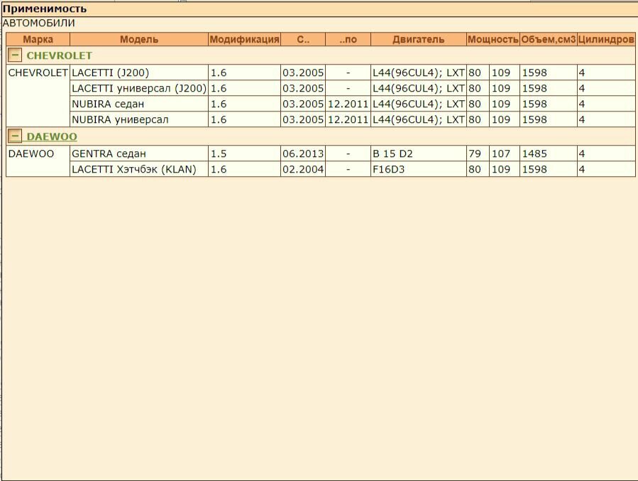The width and height of the screenshot is (638, 481).
Task: Click the С.. column header
Action: click(x=303, y=39)
